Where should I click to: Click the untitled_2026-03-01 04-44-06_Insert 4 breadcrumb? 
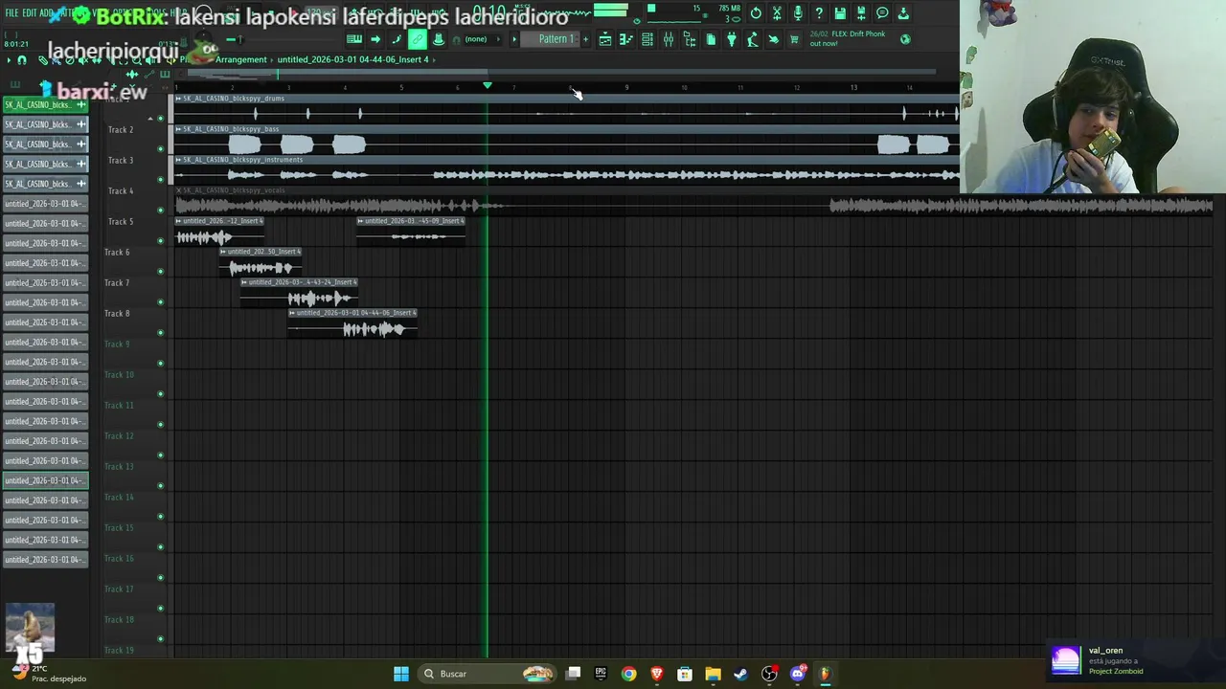[352, 59]
